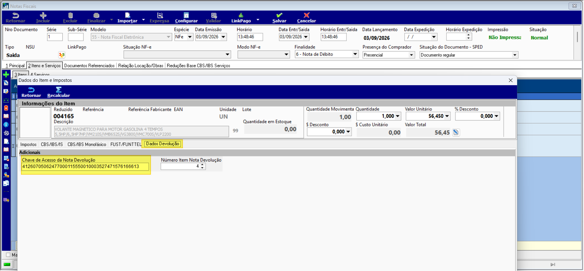The width and height of the screenshot is (584, 271).
Task: Click the edit icon beside Valor Total
Action: (x=456, y=132)
